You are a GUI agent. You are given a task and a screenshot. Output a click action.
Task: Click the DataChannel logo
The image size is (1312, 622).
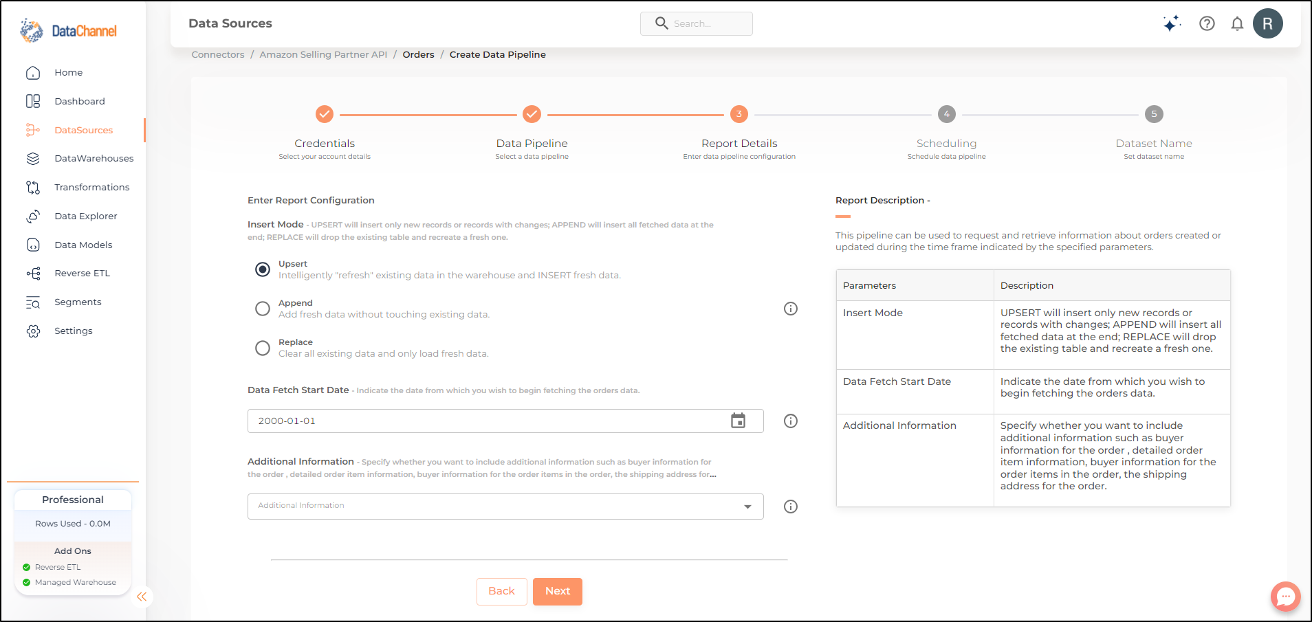pos(69,31)
